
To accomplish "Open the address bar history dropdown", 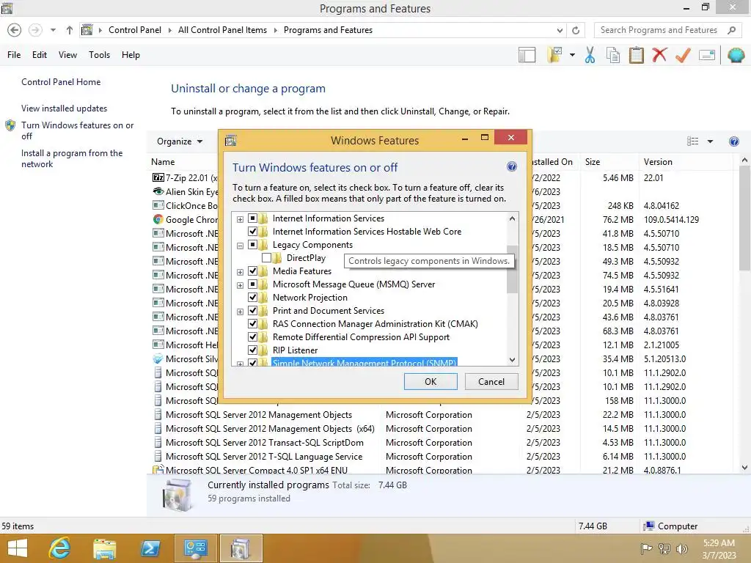I will [x=560, y=30].
